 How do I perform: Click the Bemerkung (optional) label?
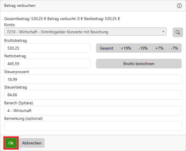coord(23,118)
